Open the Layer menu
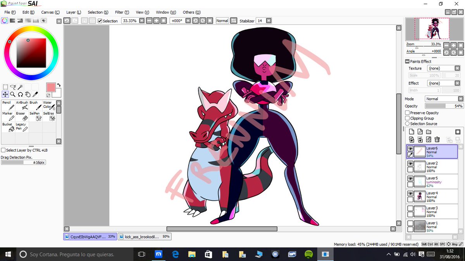The image size is (465, 261). (x=74, y=12)
